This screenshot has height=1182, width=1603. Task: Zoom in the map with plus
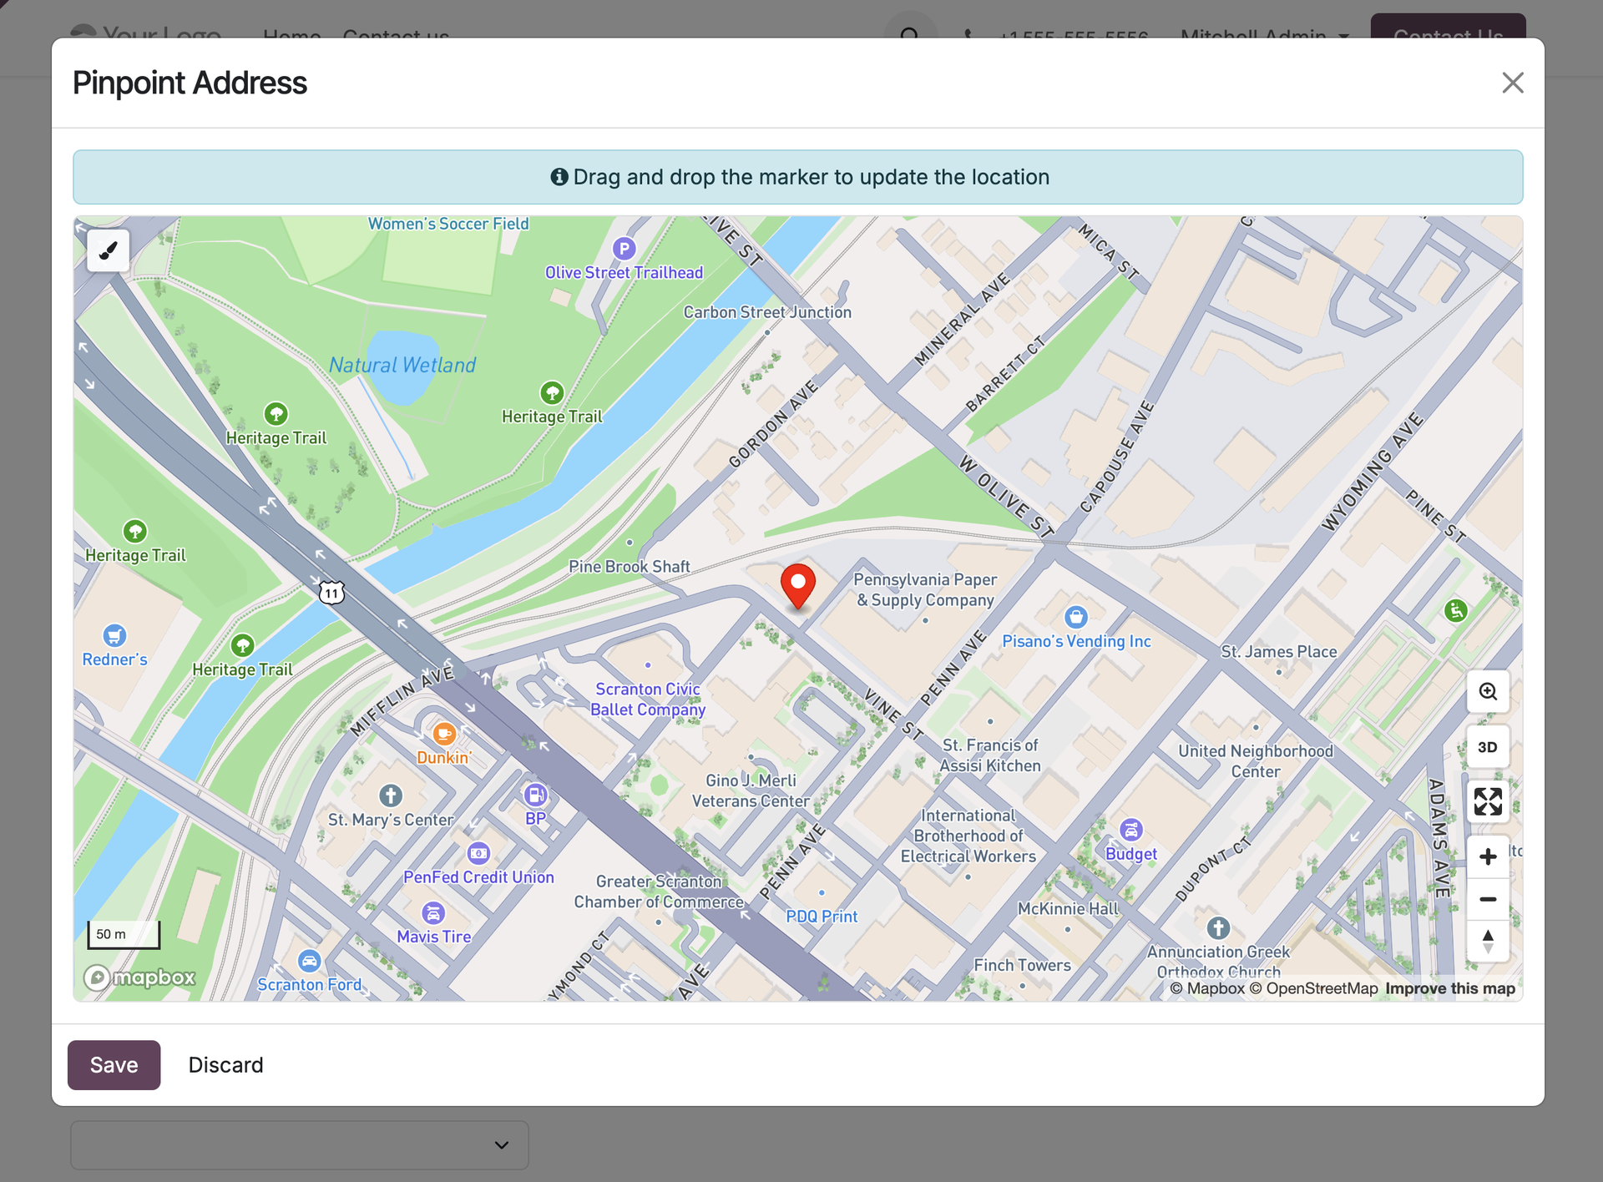(1488, 856)
